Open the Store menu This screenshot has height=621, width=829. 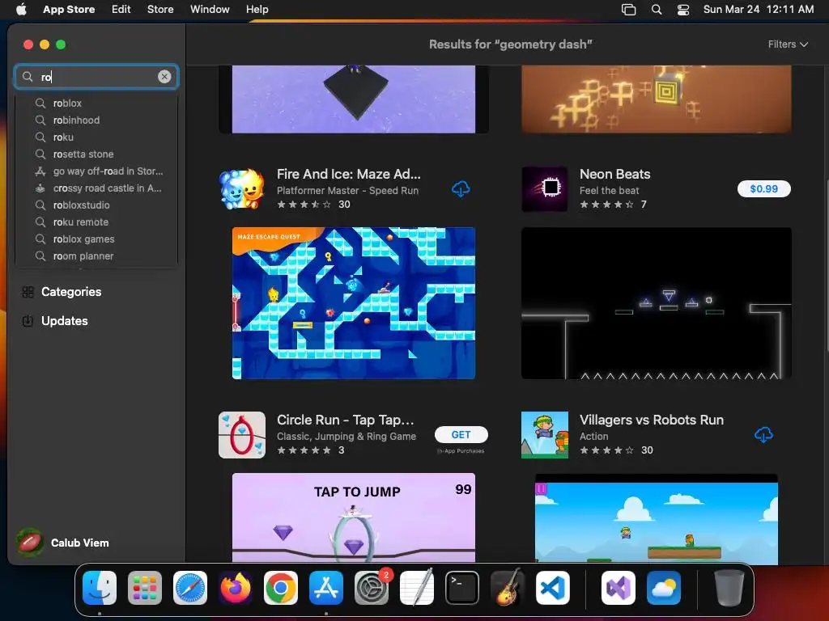[160, 9]
